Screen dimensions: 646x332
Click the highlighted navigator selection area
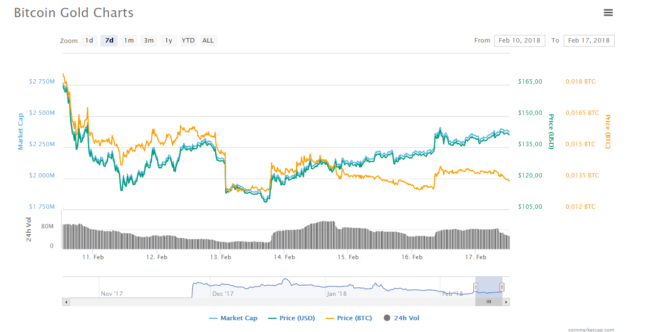pyautogui.click(x=488, y=286)
